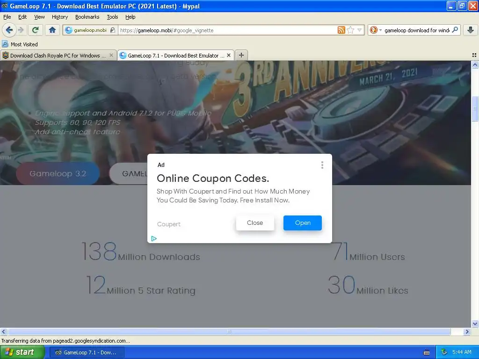Reload the current page

[36, 30]
